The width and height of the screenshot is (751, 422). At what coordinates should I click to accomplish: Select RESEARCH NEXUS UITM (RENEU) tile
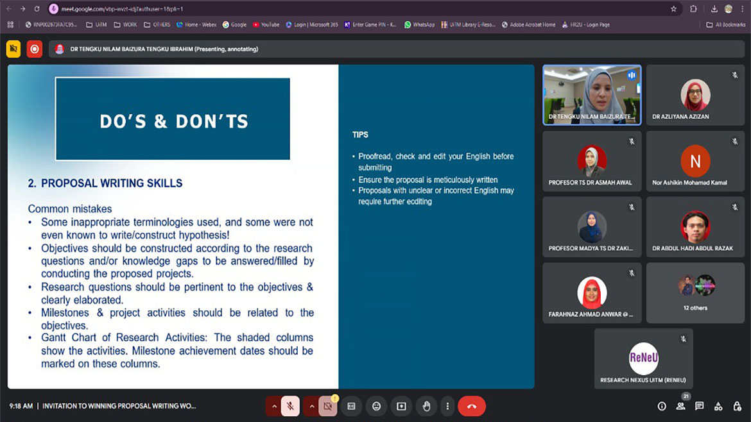(643, 359)
